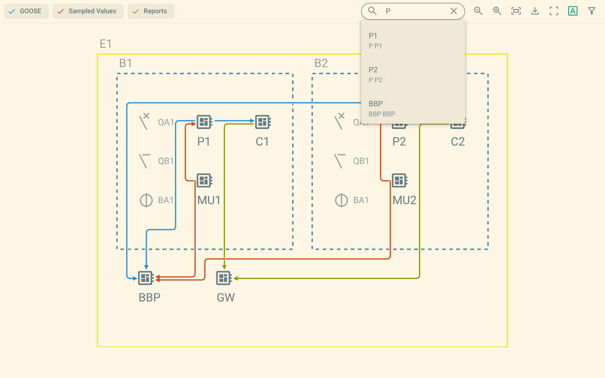This screenshot has width=605, height=378.
Task: Click the P1 IED icon in B1
Action: pyautogui.click(x=204, y=122)
